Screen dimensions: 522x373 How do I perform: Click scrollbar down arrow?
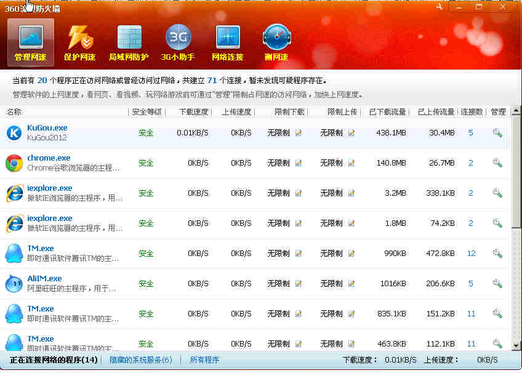[x=516, y=346]
